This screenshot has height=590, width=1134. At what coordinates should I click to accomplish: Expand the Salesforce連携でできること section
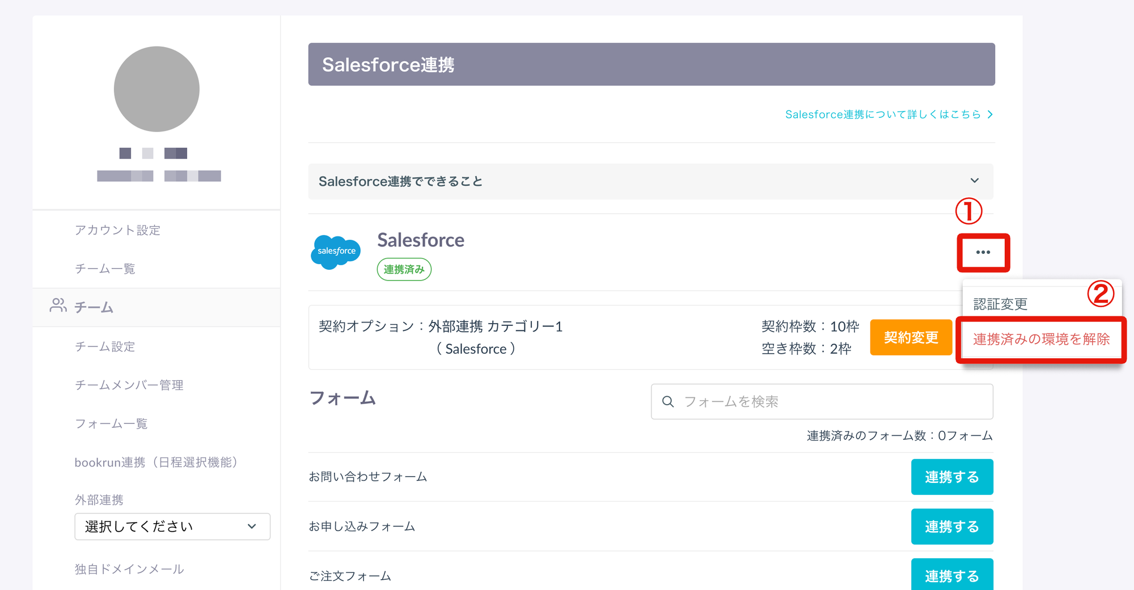[x=651, y=181]
